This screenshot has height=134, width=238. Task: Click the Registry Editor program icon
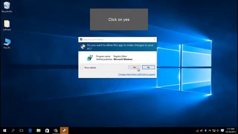pyautogui.click(x=90, y=58)
